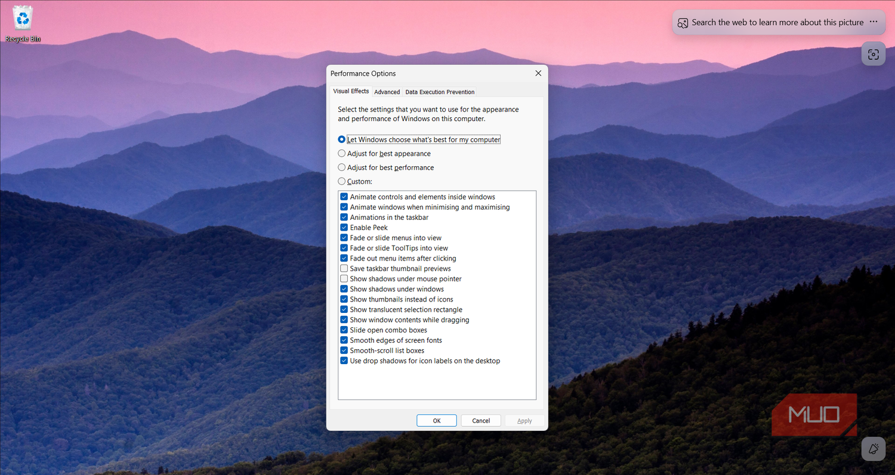Click the Cancel button
This screenshot has height=475, width=895.
point(481,421)
